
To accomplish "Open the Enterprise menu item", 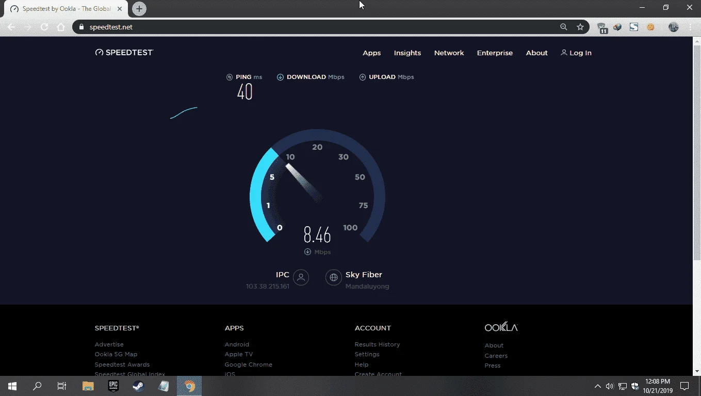I will point(495,53).
